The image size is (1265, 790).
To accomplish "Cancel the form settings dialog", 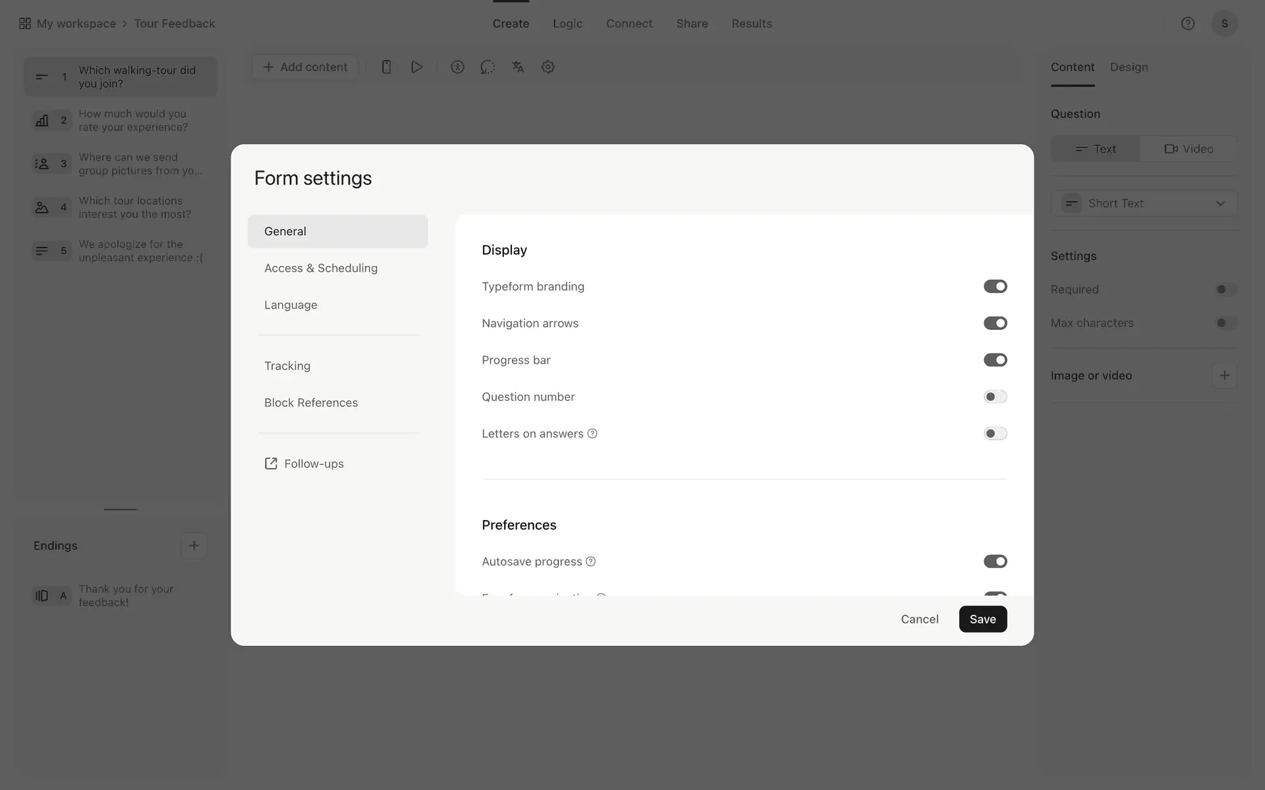I will tap(919, 619).
